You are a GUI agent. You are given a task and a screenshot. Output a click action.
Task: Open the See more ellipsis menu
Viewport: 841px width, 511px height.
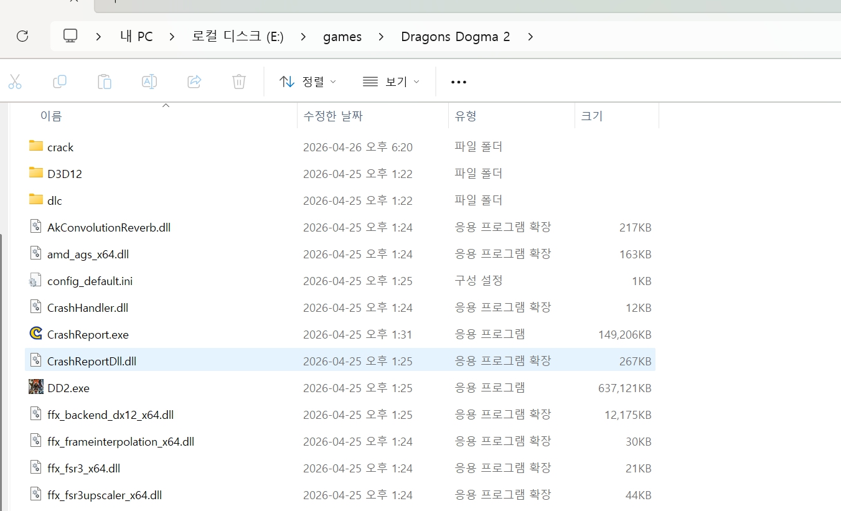[459, 82]
